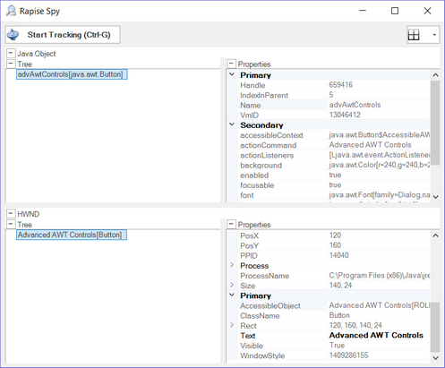This screenshot has width=445, height=368.
Task: Collapse the Secondary property group
Action: coord(232,124)
